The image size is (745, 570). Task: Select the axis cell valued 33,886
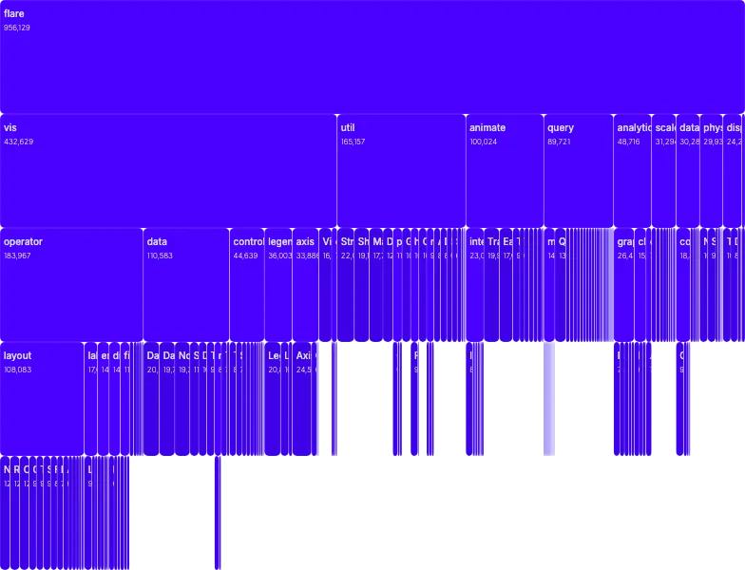coord(305,285)
